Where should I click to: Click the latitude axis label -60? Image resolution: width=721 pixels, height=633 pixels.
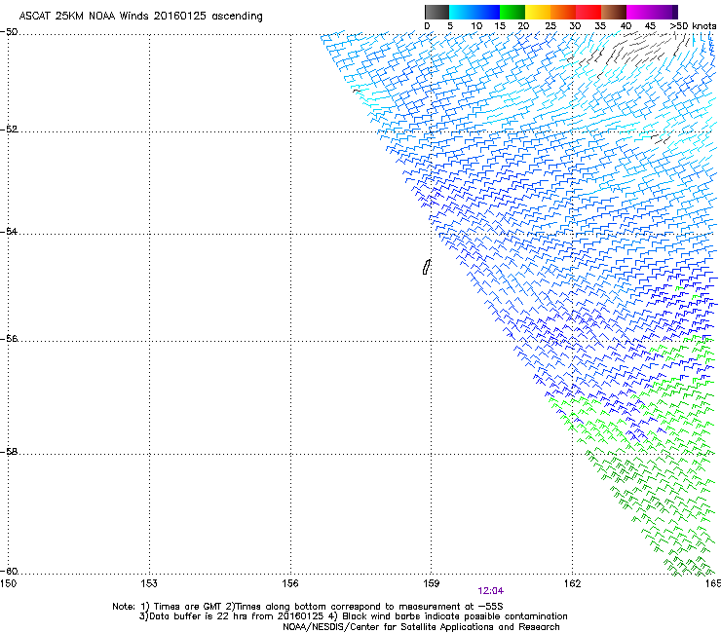(9, 572)
